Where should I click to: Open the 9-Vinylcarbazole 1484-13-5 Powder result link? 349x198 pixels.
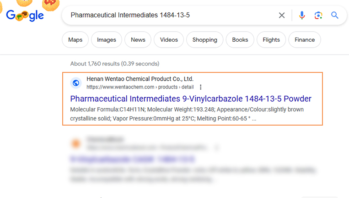point(191,99)
